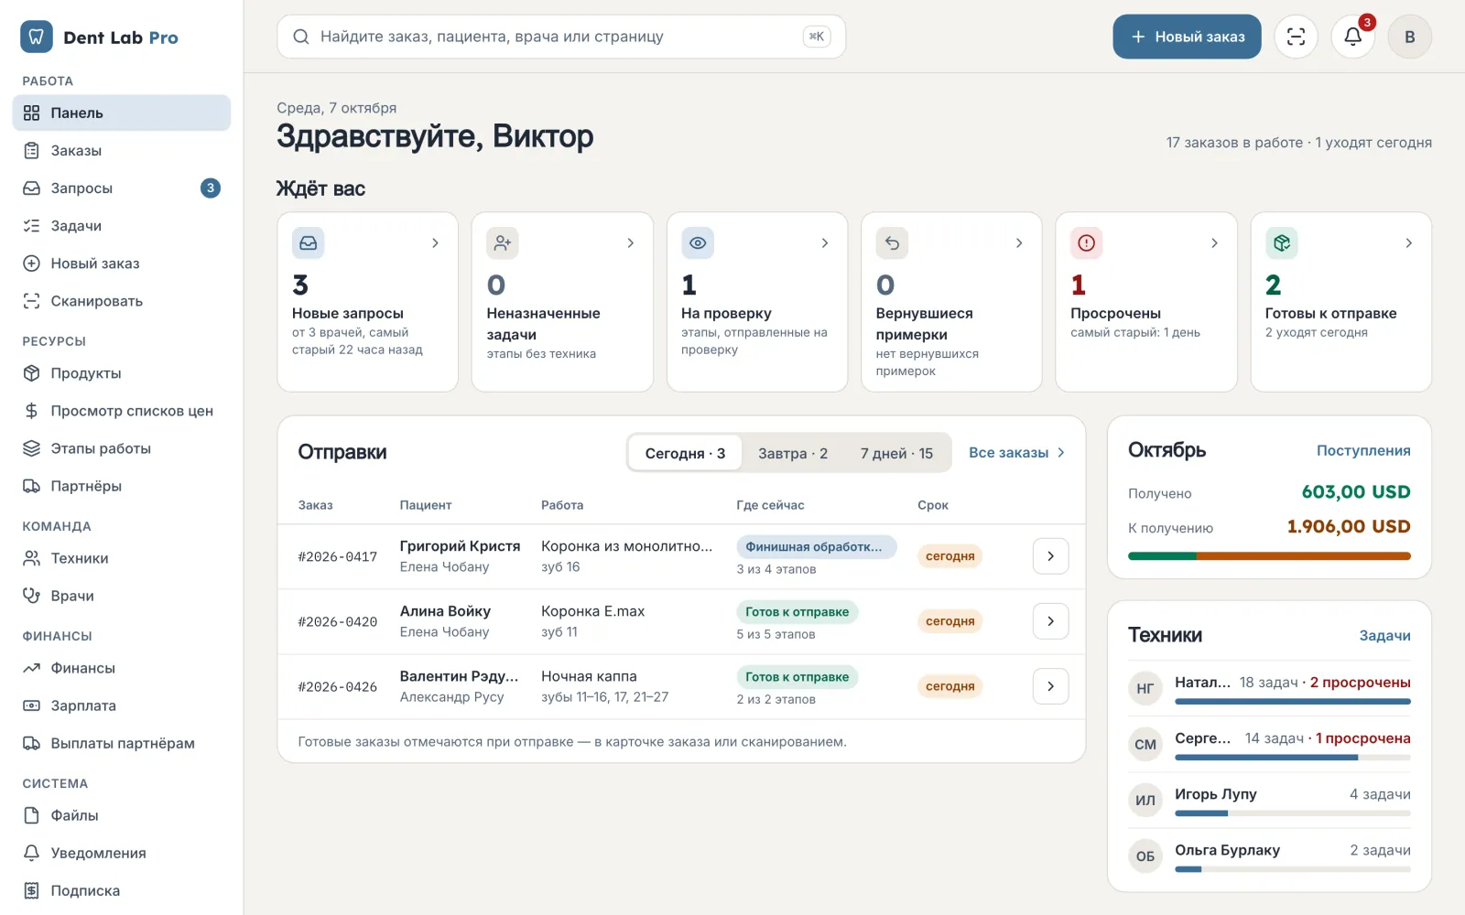Image resolution: width=1465 pixels, height=915 pixels.
Task: Open notifications bell with badge
Action: (x=1352, y=37)
